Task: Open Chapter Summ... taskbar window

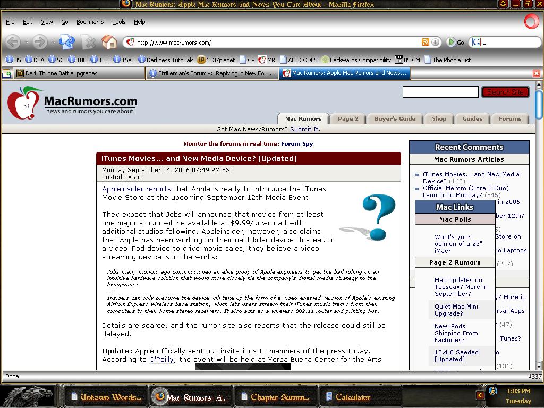Action: point(276,397)
